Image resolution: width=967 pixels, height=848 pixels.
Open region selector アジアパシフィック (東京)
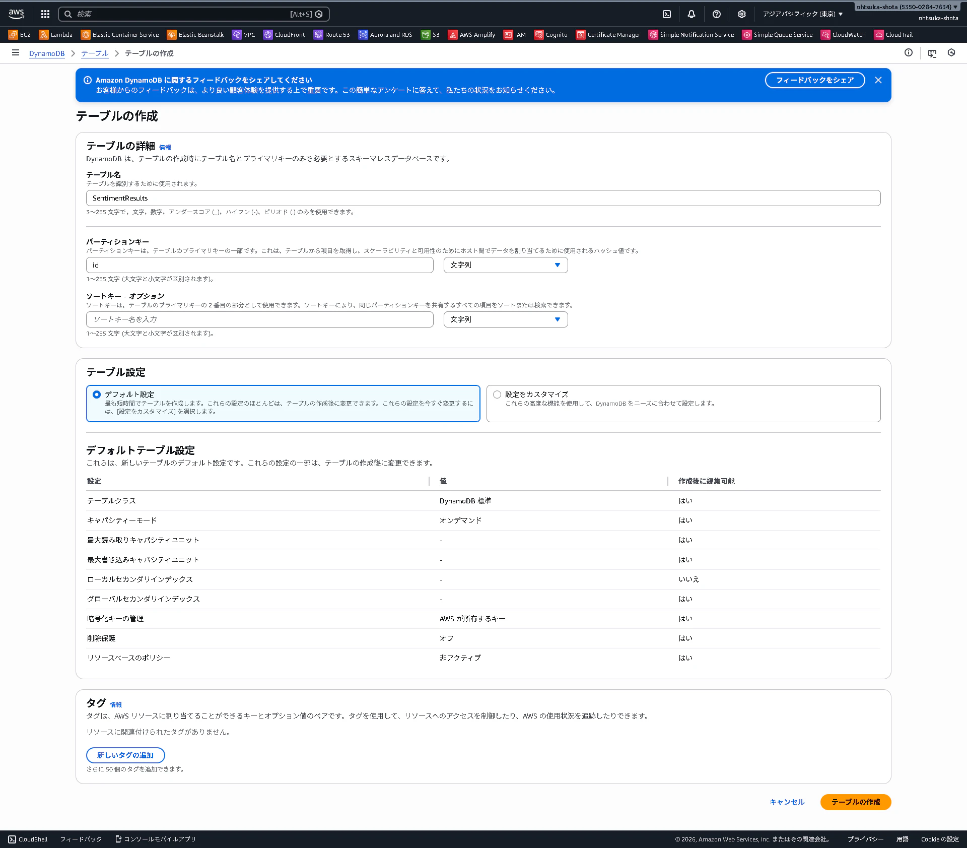pyautogui.click(x=803, y=14)
